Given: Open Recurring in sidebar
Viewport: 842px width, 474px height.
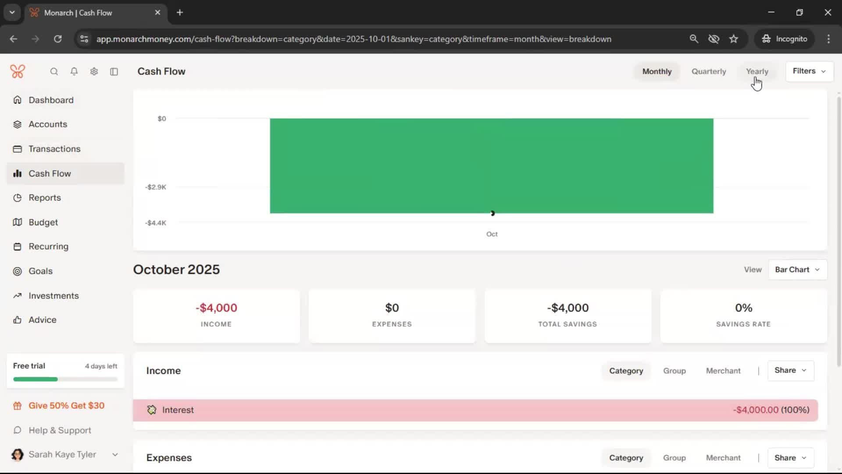Looking at the screenshot, I should (x=48, y=247).
